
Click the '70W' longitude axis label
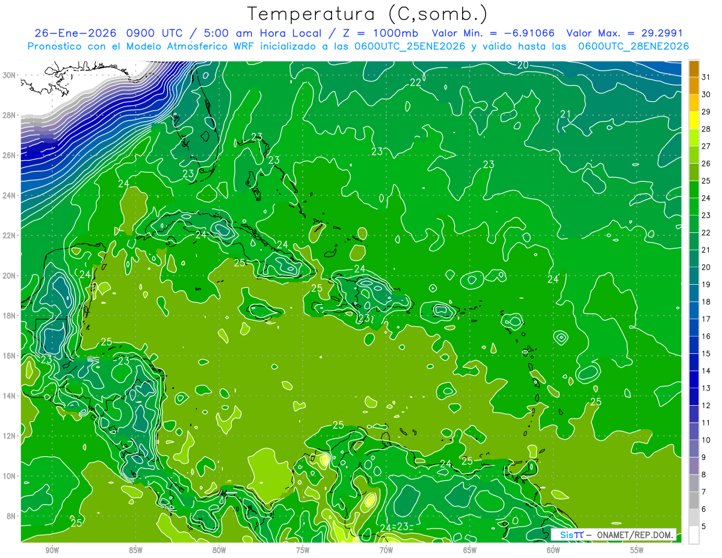386,550
